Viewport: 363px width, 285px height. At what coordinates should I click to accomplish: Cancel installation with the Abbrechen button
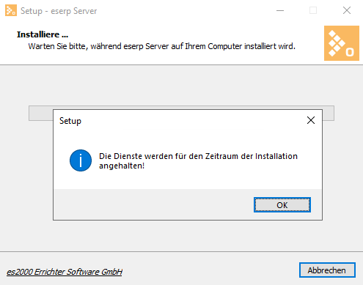[x=327, y=270]
